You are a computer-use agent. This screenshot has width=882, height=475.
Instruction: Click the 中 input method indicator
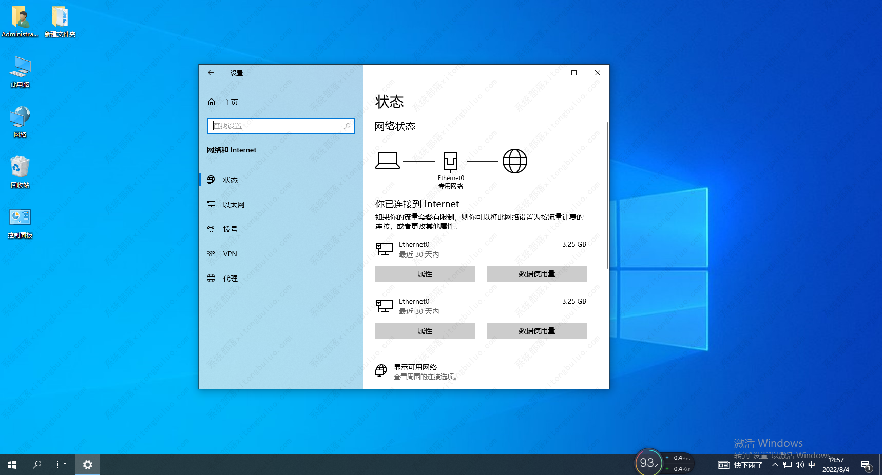[812, 465]
